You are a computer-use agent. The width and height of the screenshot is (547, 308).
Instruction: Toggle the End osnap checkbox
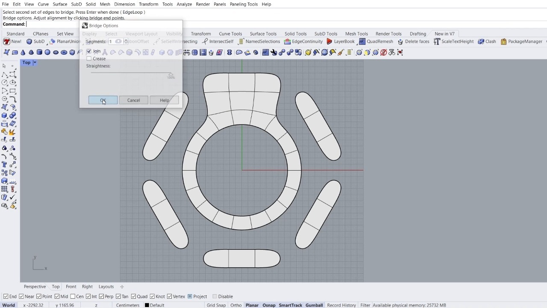tap(6, 296)
